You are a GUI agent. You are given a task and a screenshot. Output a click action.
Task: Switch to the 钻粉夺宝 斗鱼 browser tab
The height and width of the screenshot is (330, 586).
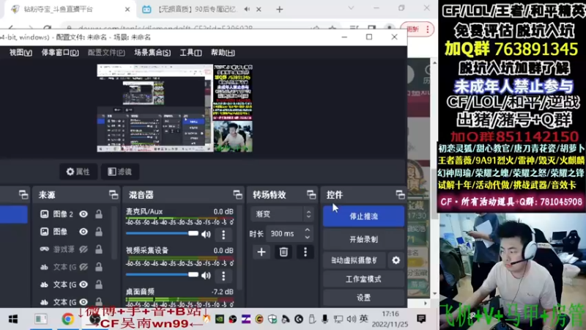pos(70,10)
